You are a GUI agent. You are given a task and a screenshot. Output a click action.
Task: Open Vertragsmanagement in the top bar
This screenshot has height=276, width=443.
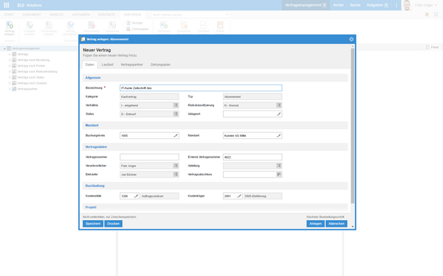[306, 5]
